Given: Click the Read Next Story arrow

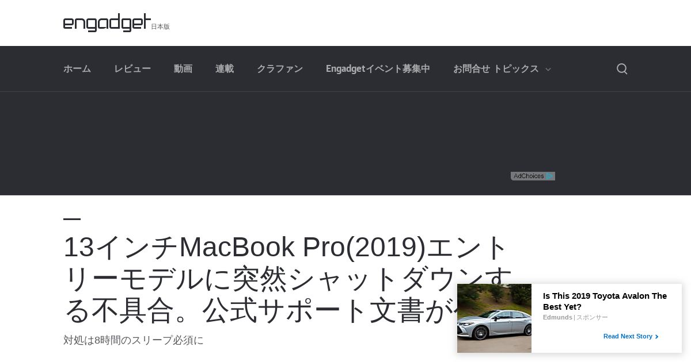Looking at the screenshot, I should click(657, 337).
